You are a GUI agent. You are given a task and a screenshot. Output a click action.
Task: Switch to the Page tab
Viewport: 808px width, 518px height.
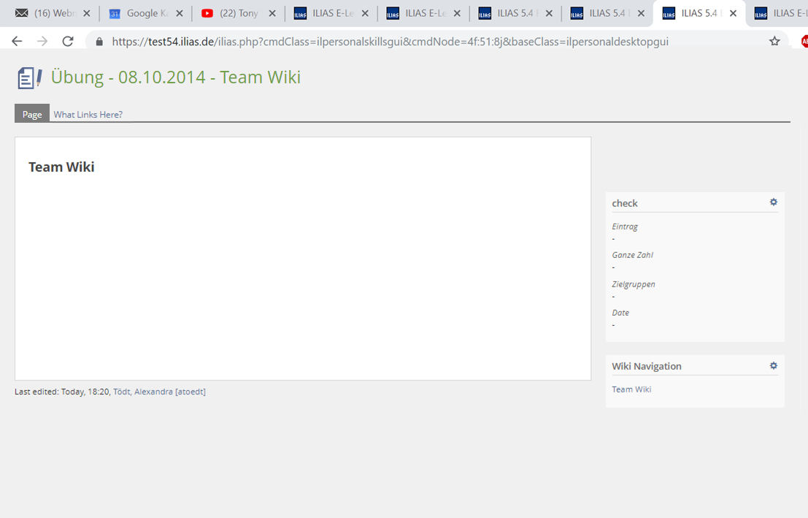tap(32, 114)
